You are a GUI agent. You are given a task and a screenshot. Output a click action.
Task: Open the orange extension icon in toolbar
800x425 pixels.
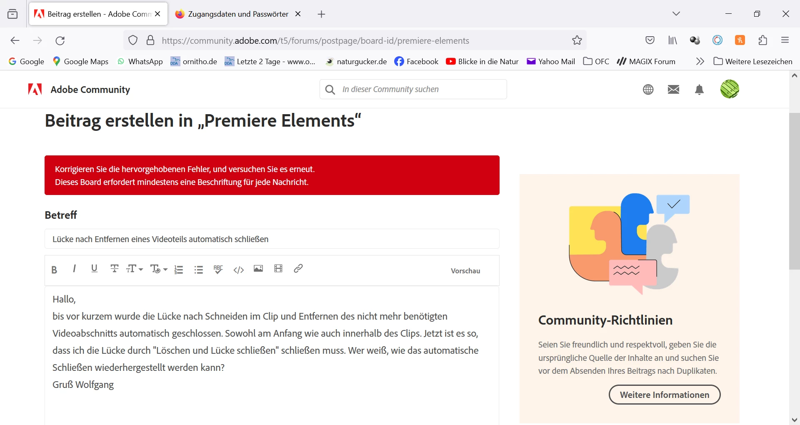coord(740,40)
